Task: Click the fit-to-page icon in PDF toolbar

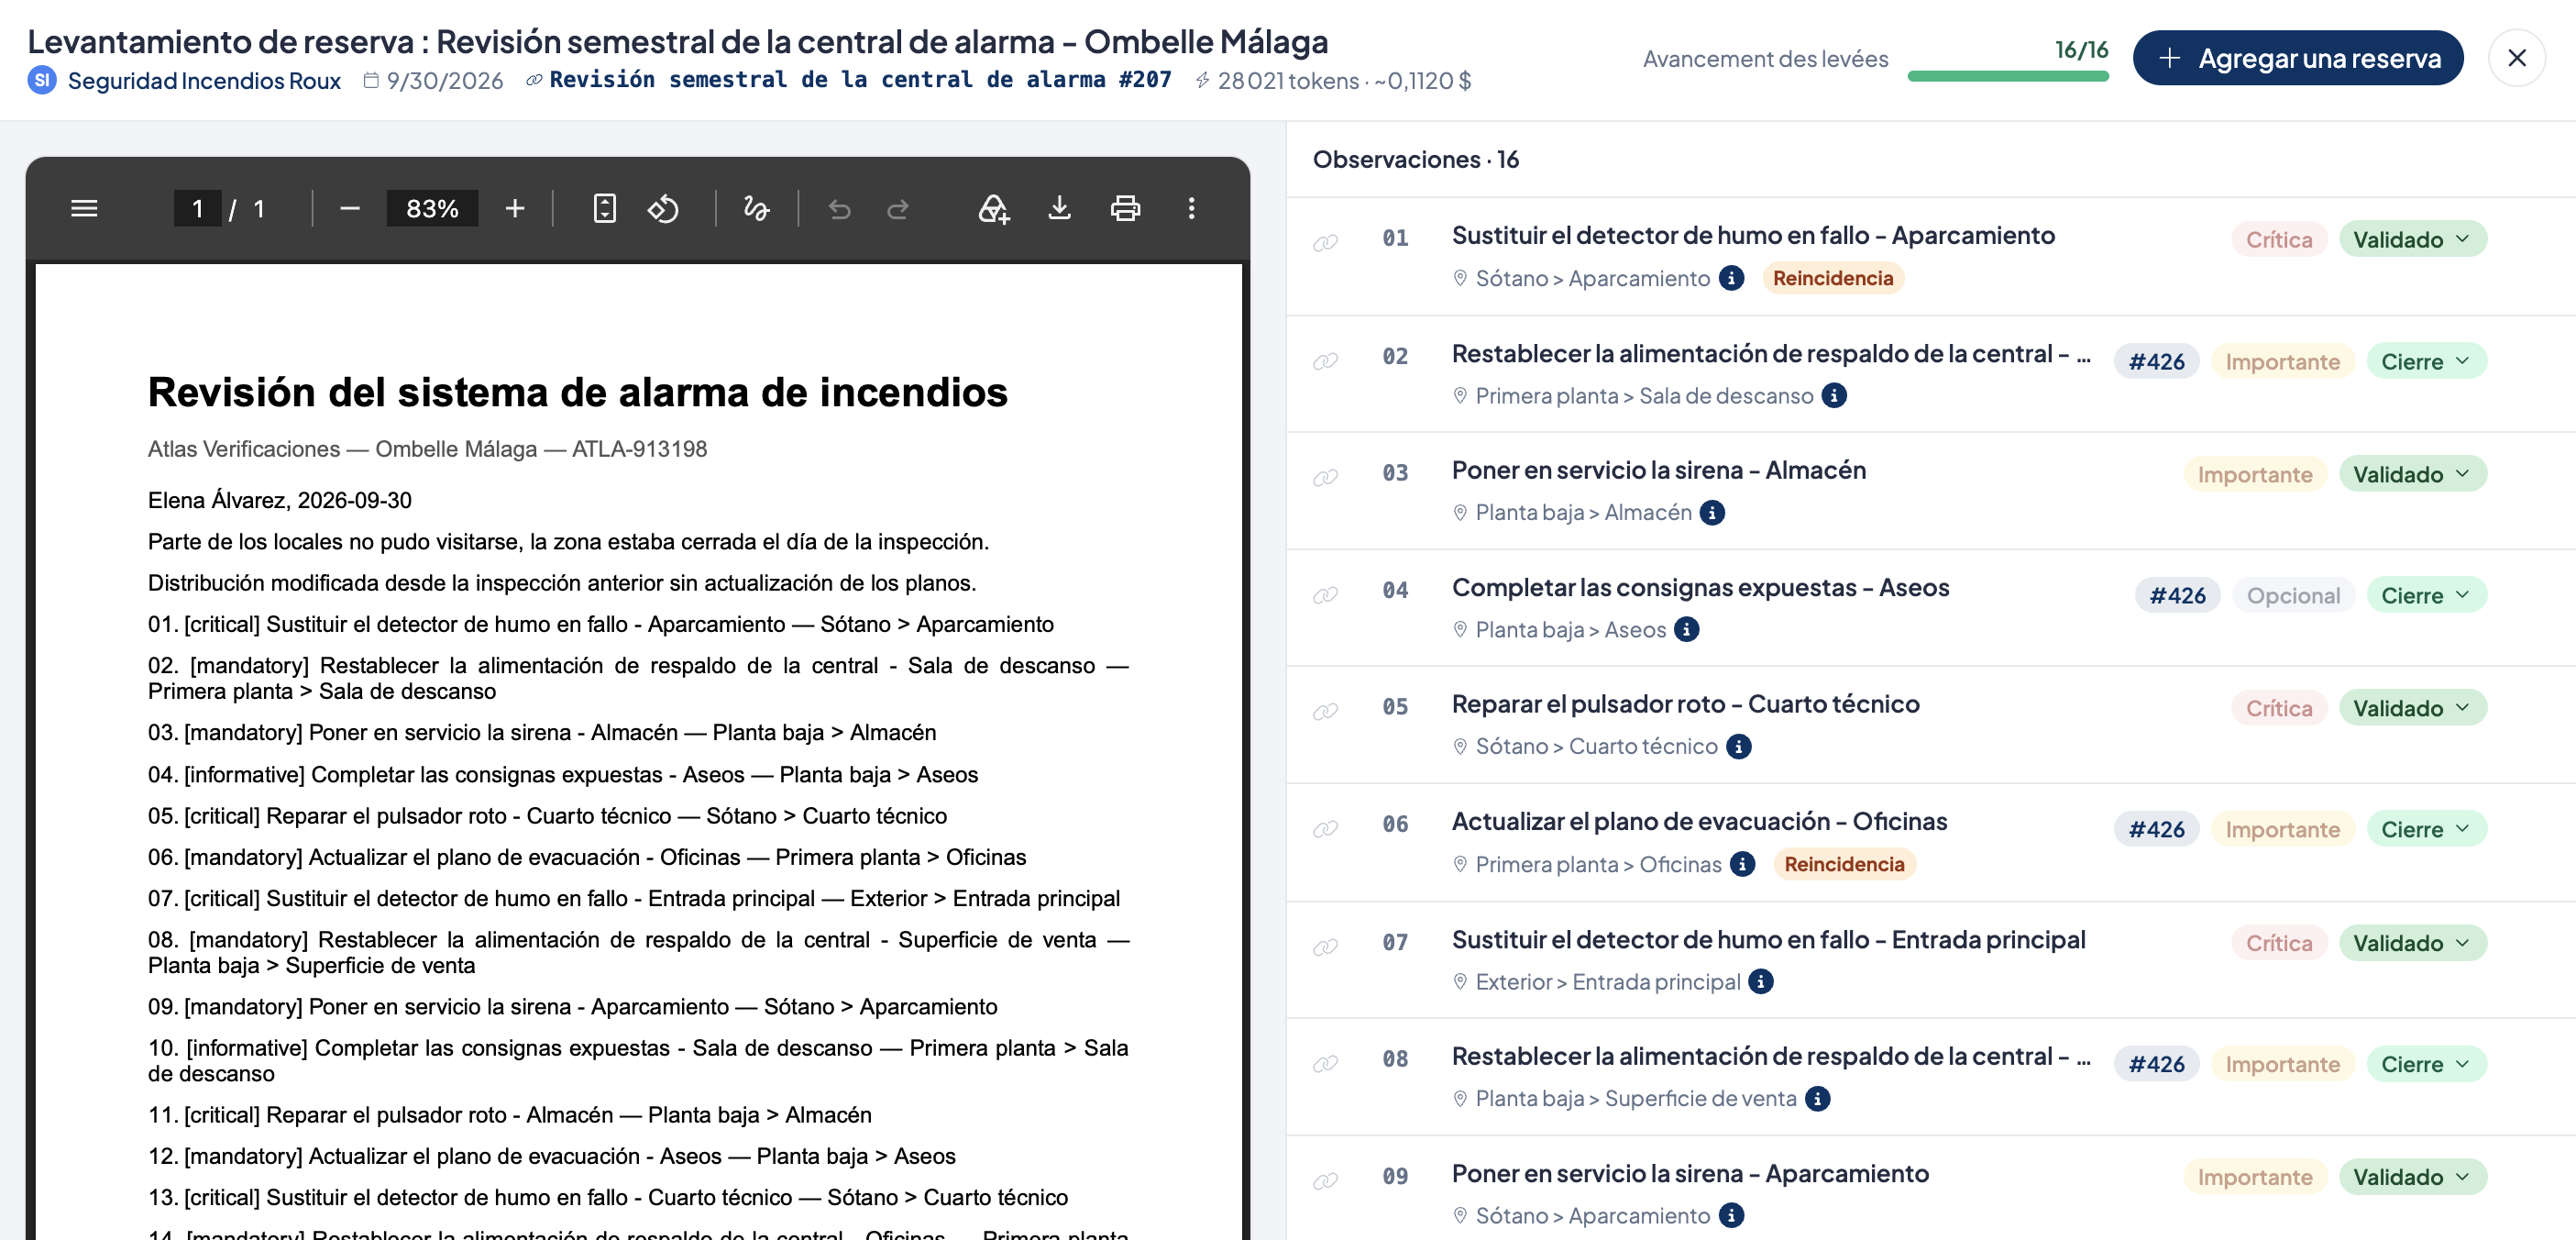Action: tap(604, 208)
